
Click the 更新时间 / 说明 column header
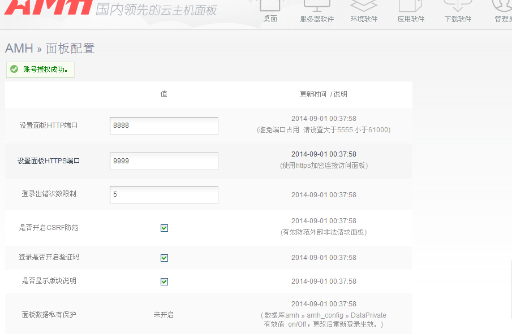(323, 94)
